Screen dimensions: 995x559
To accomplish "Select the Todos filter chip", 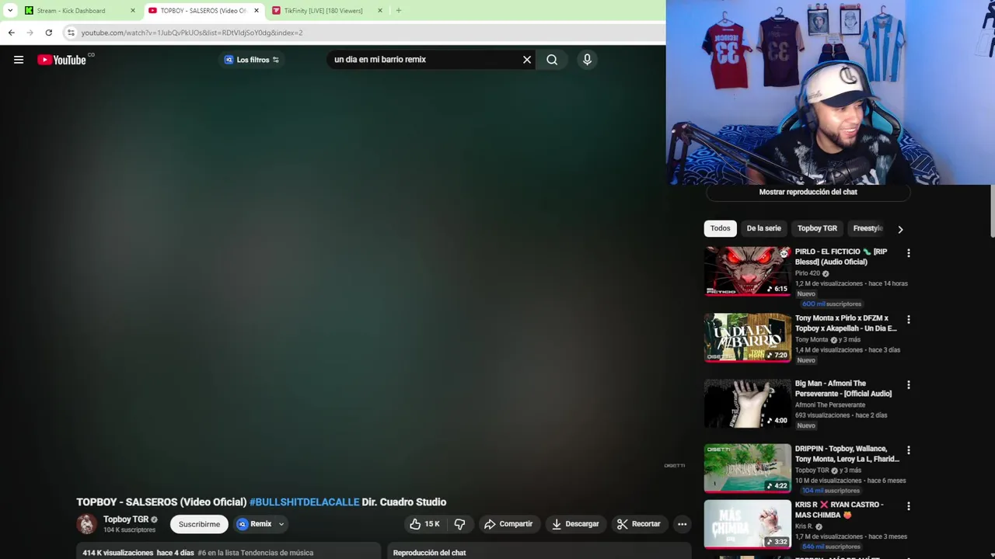I will pos(720,228).
